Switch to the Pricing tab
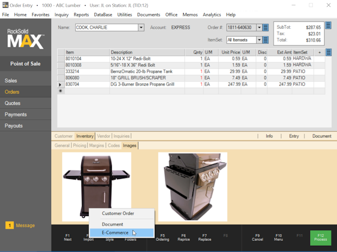The image size is (337, 252). click(x=79, y=146)
